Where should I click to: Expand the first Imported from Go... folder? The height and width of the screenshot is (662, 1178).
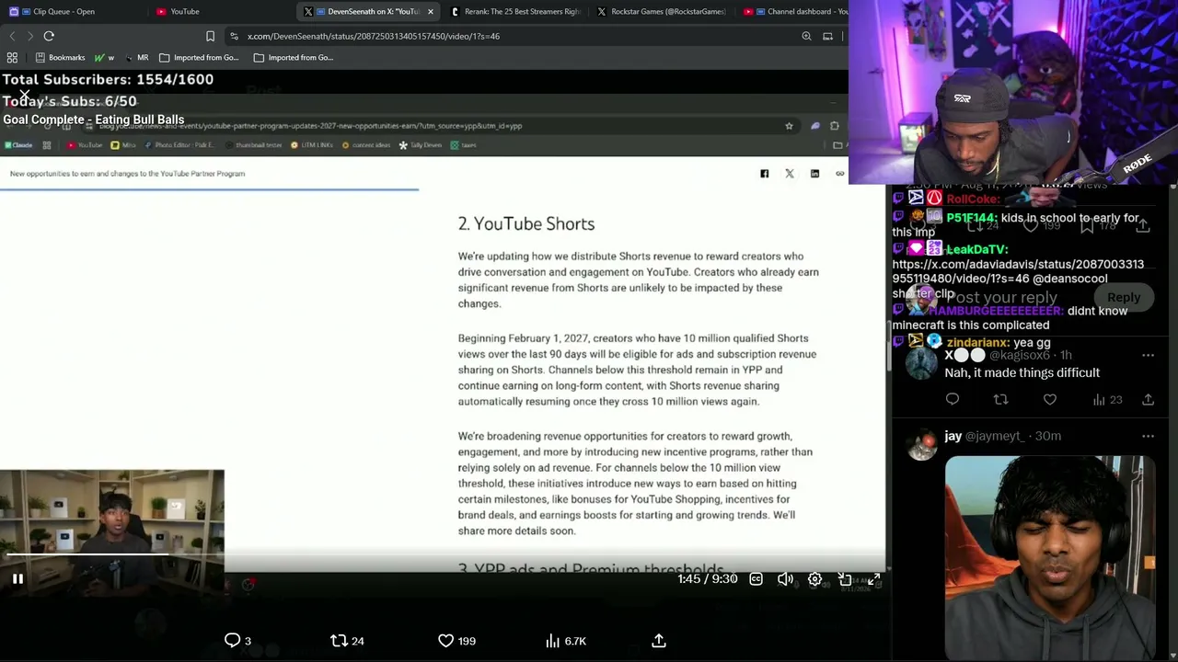pyautogui.click(x=199, y=57)
